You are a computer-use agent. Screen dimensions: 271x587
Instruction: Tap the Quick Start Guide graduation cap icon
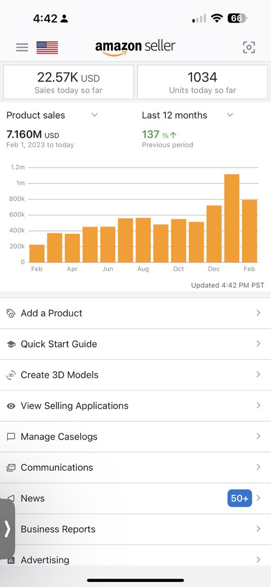[x=11, y=344]
